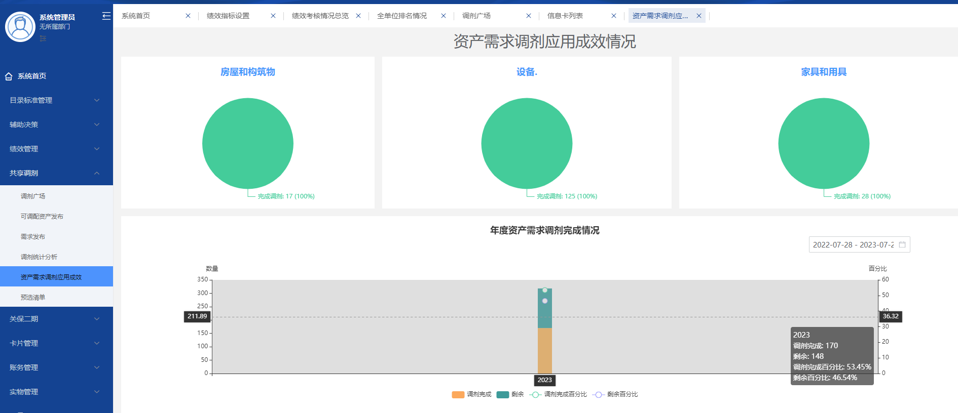Switch to the 信息卡列表 tab
958x413 pixels.
pos(565,16)
